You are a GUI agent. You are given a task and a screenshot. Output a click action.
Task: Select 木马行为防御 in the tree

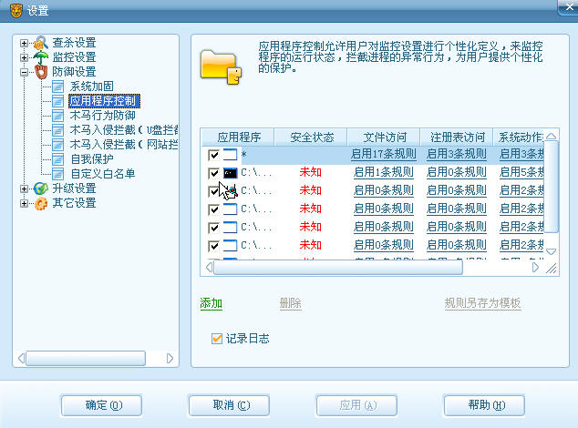[x=103, y=116]
